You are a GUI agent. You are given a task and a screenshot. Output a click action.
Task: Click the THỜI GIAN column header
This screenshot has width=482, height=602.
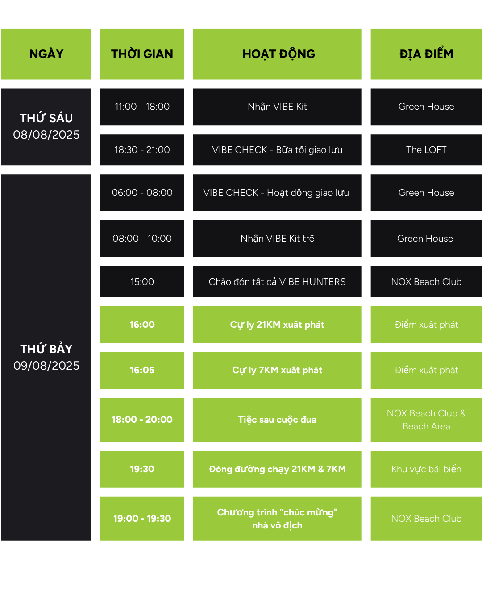tap(142, 54)
